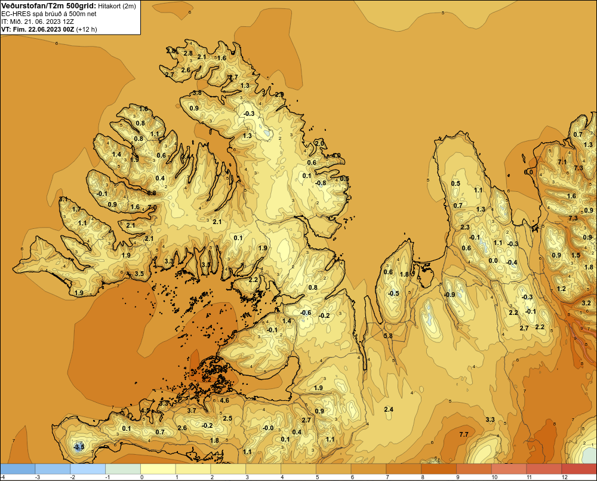Choose the legend swatch between 4 and 5
Image resolution: width=597 pixels, height=481 pixels.
298,469
